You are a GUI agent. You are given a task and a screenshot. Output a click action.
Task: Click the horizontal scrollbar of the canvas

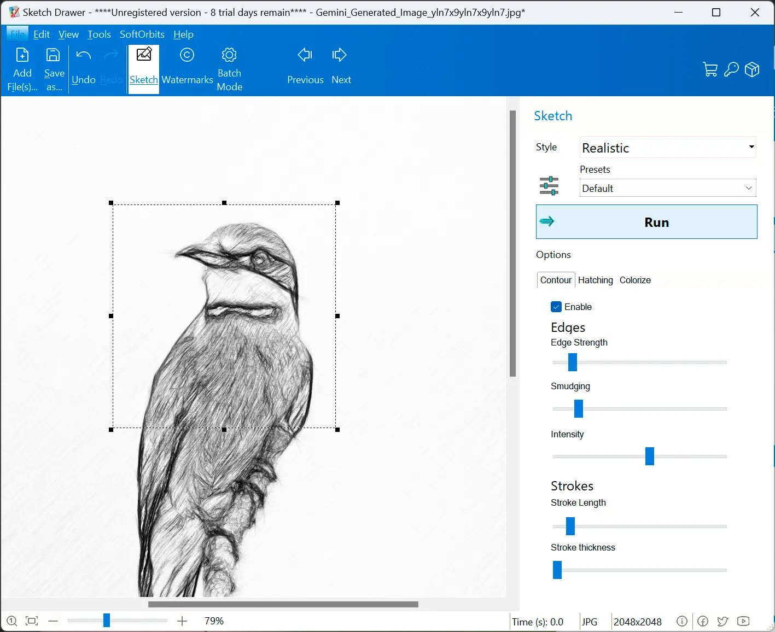pos(283,604)
